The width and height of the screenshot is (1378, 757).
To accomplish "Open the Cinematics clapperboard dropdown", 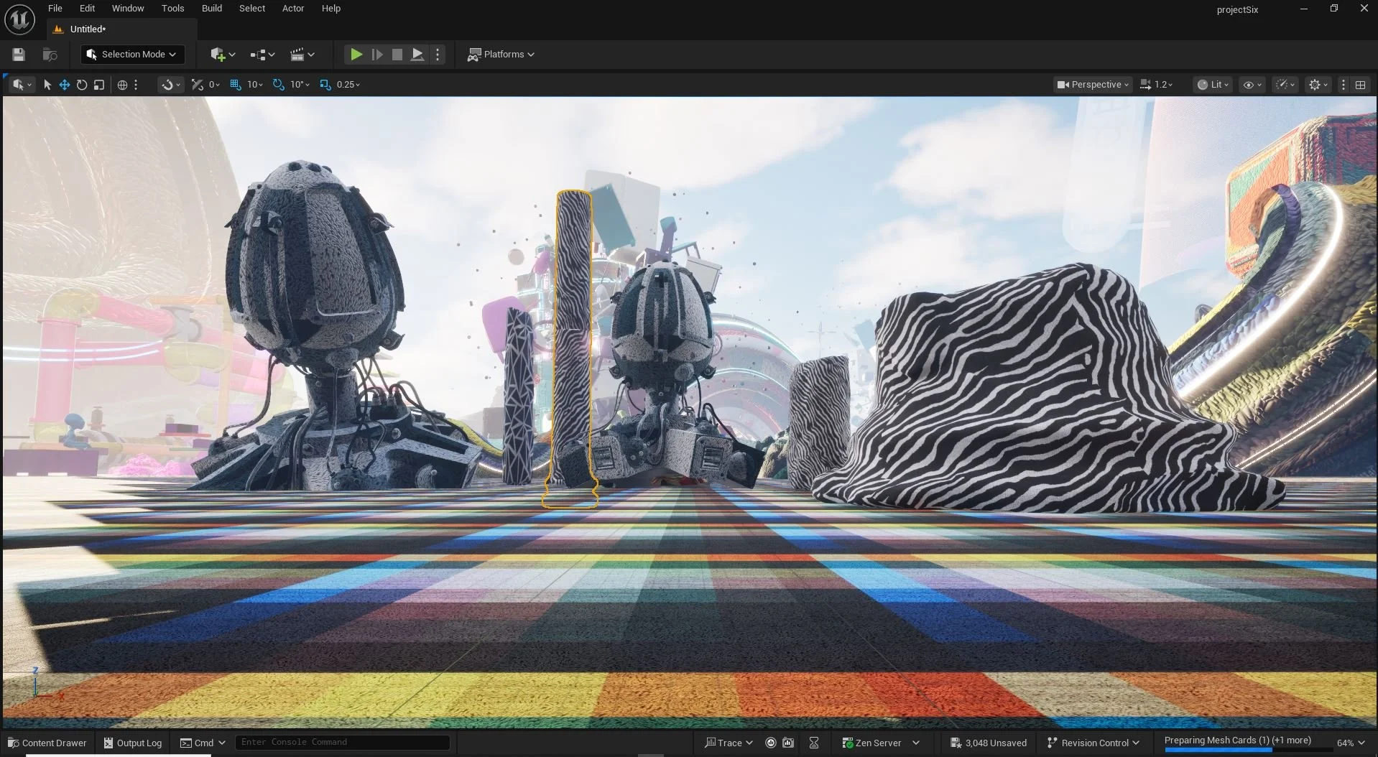I will (302, 55).
